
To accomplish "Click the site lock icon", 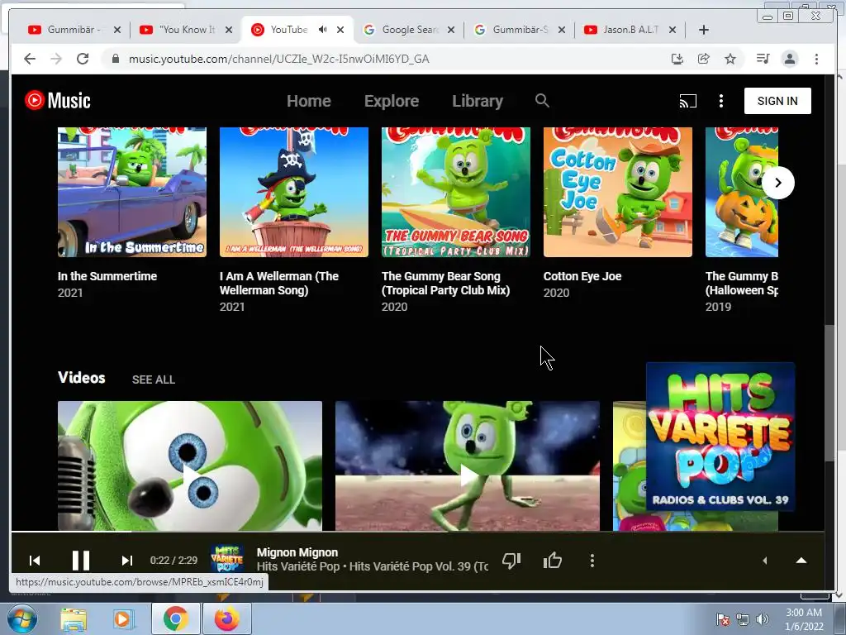I will [x=115, y=59].
